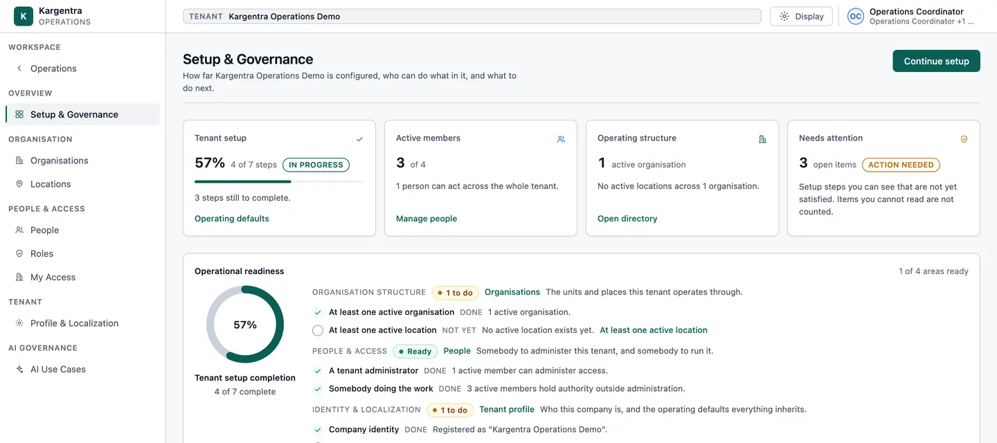Viewport: 997px width, 443px height.
Task: Click the Setup & Governance grid icon
Action: click(19, 114)
